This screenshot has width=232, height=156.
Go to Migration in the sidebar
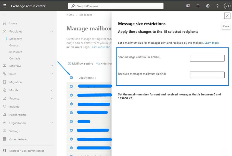(x=16, y=82)
